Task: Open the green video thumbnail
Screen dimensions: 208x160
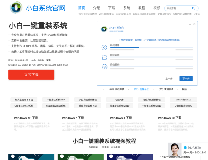Action: [81, 157]
